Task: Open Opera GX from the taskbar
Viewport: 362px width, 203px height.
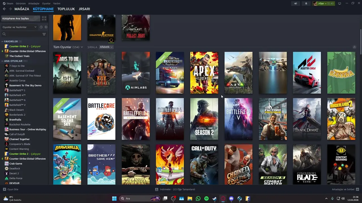Action: tap(223, 198)
